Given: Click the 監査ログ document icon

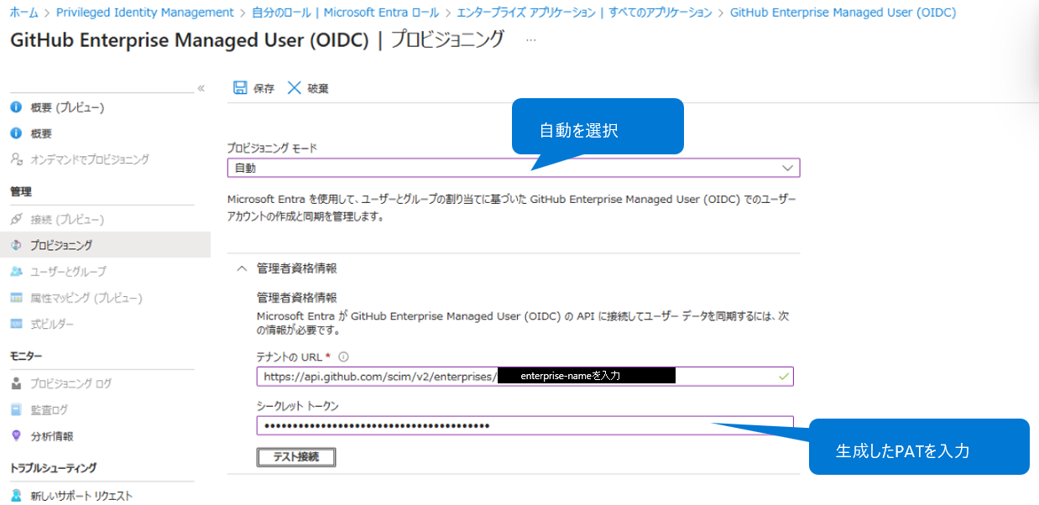Looking at the screenshot, I should click(x=16, y=409).
